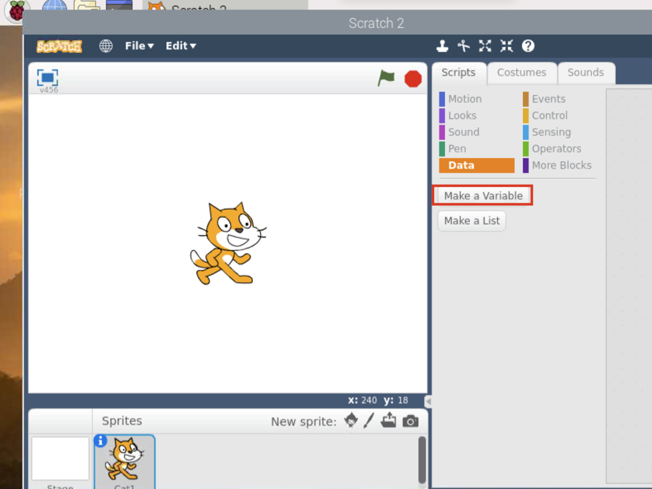Open the Edit menu
Image resolution: width=652 pixels, height=489 pixels.
181,46
